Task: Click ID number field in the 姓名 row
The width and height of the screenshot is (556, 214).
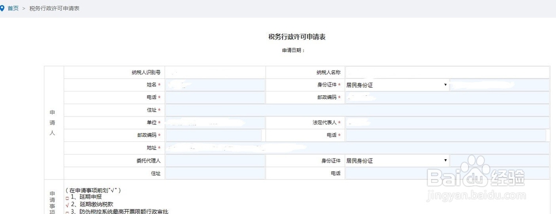Action: click(x=500, y=85)
